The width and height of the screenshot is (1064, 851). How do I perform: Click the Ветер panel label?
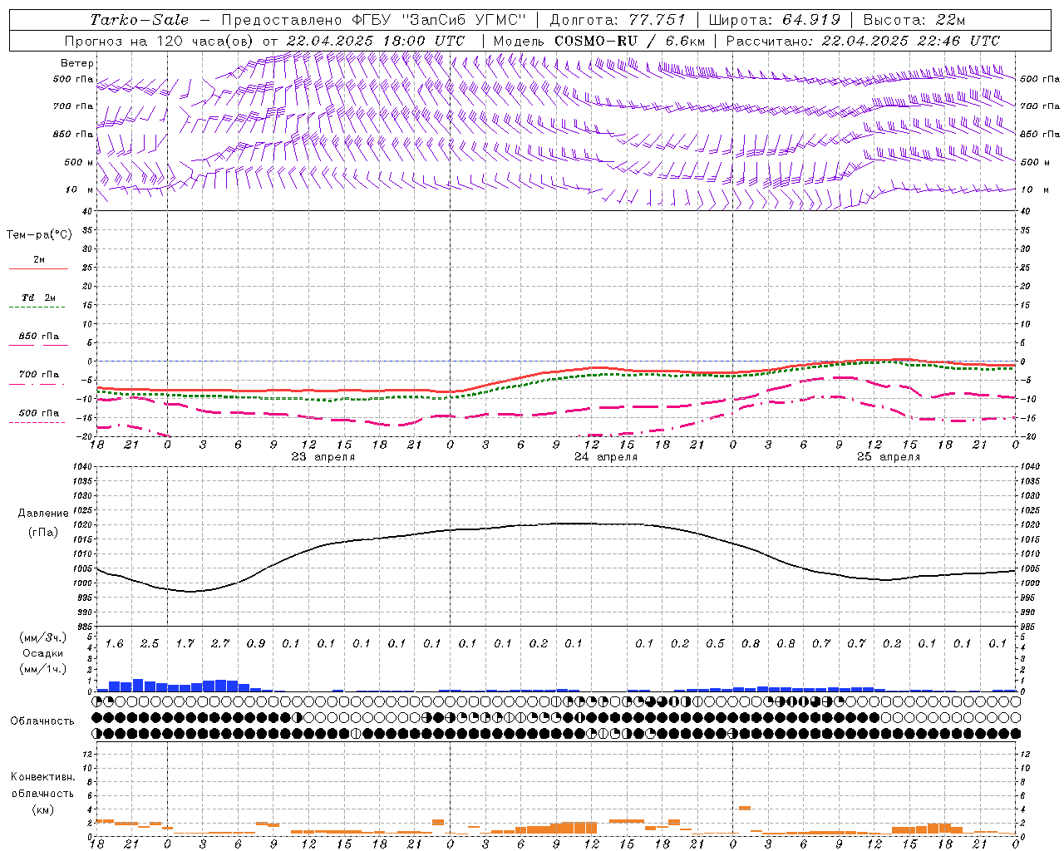(x=77, y=63)
